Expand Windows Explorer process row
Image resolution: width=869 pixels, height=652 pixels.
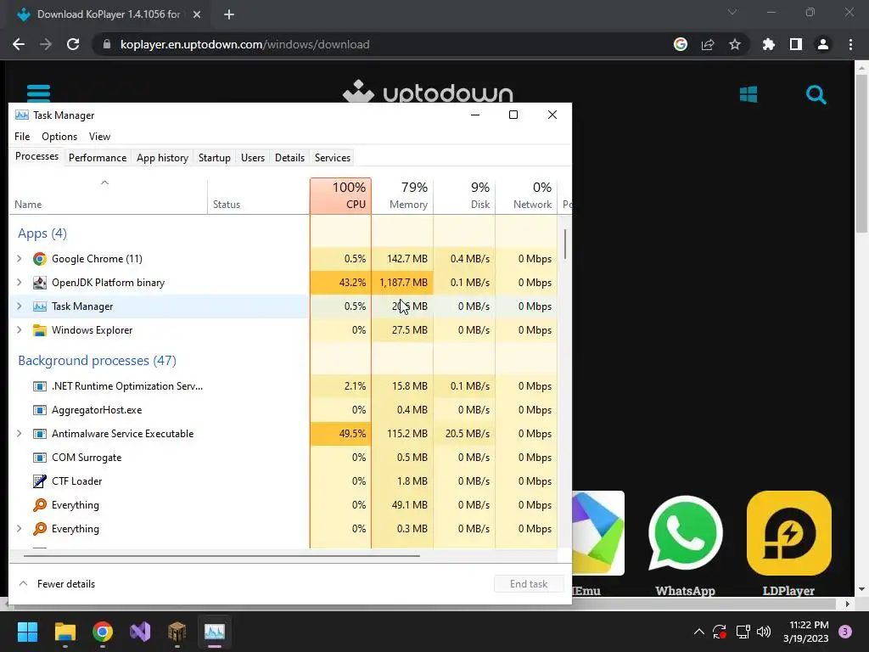point(20,330)
